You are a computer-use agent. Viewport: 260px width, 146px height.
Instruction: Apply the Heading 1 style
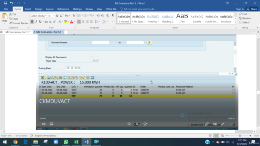point(153,19)
